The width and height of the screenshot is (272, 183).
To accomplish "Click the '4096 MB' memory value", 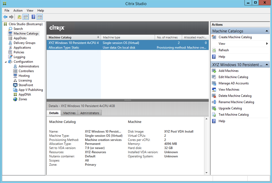I will (171, 144).
